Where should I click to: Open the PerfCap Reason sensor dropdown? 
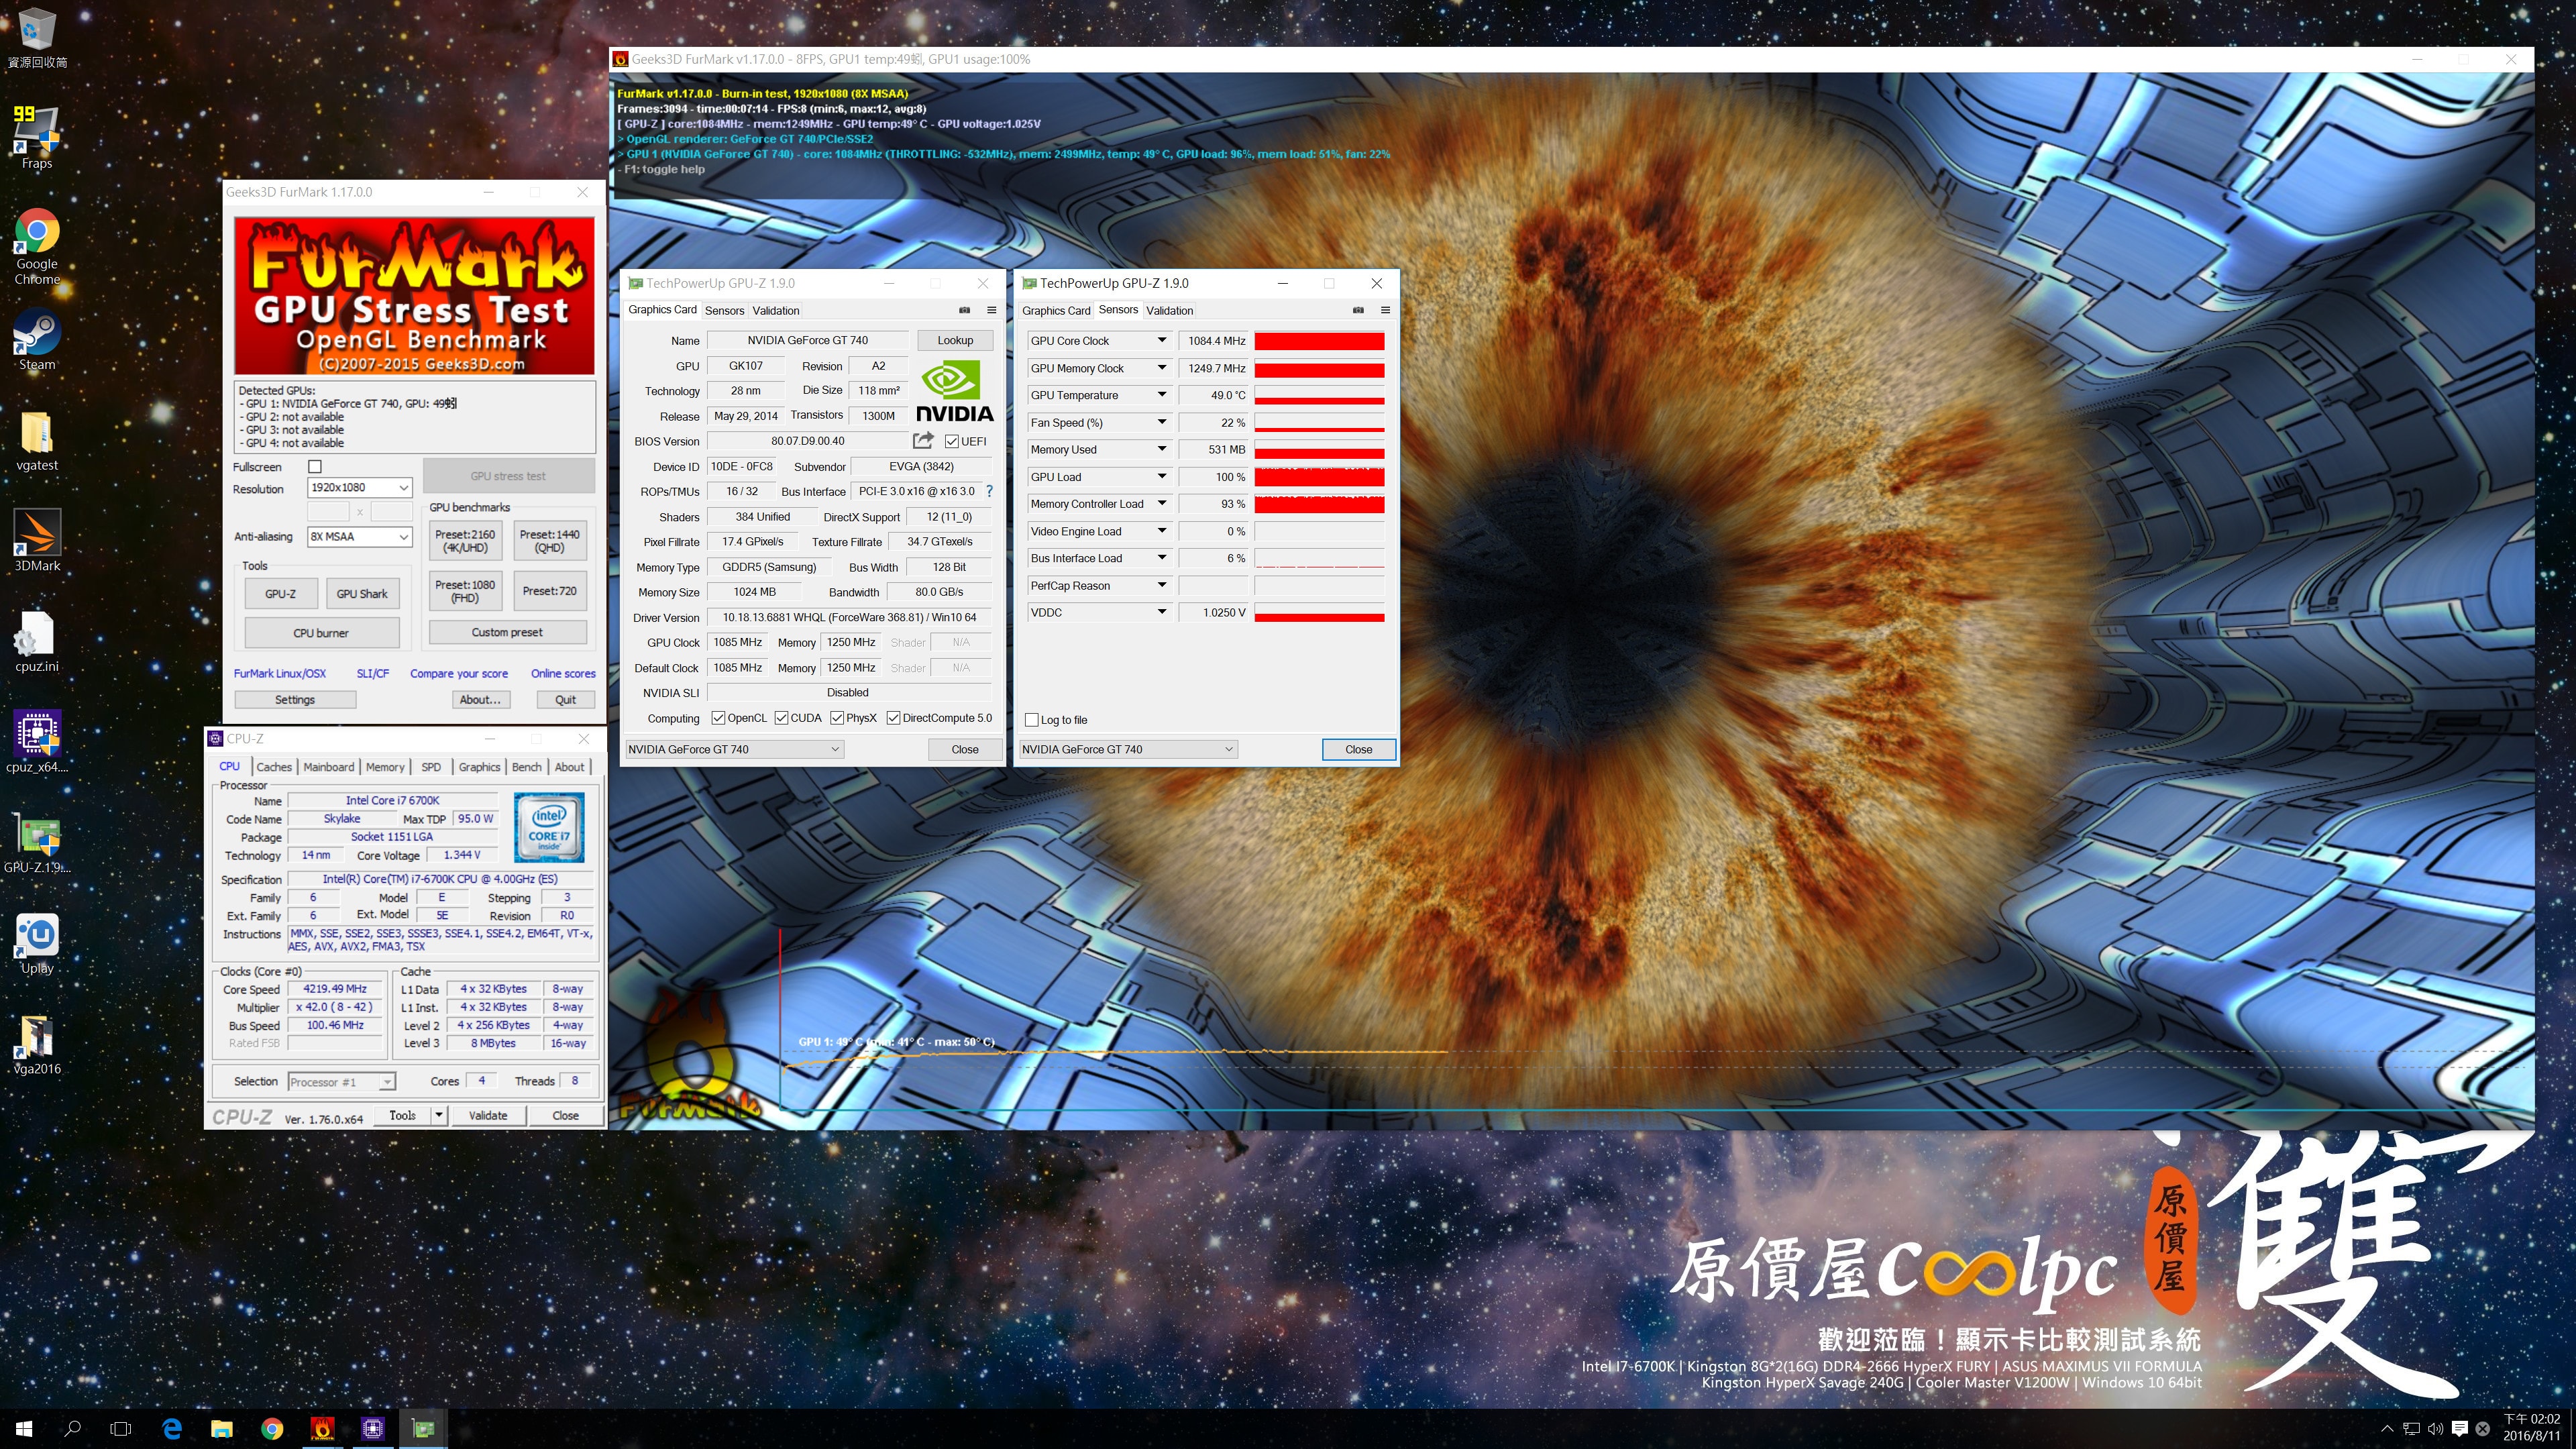pos(1162,585)
